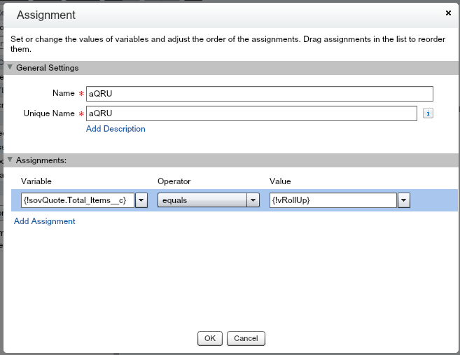Open the Add Description link
Viewport: 460px width, 355px height.
(116, 129)
